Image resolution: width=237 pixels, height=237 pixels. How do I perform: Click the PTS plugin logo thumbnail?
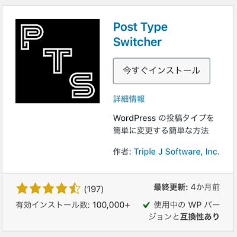tap(57, 61)
